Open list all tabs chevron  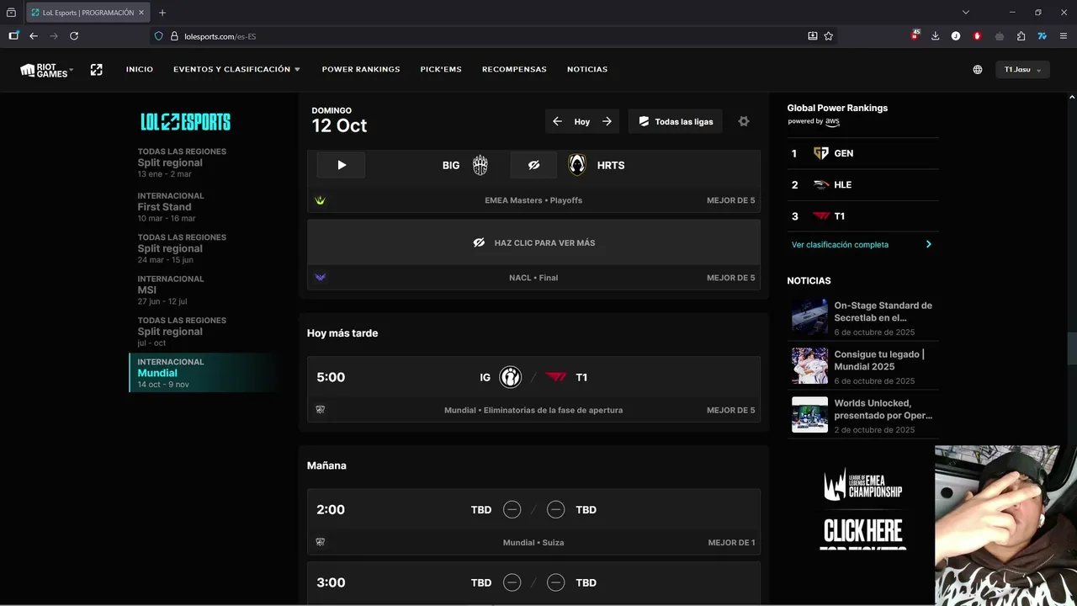966,13
